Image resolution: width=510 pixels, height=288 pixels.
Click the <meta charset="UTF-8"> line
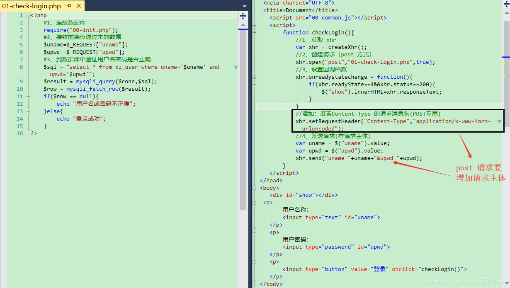click(x=299, y=3)
